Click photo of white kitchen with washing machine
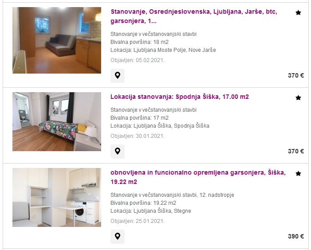Screen dimensions: 311x250 (57, 197)
